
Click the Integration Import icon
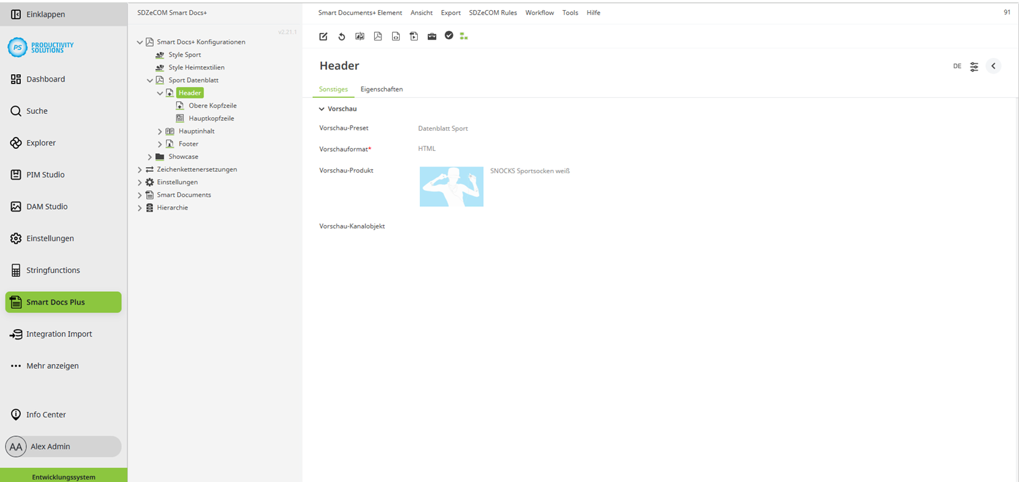point(16,334)
